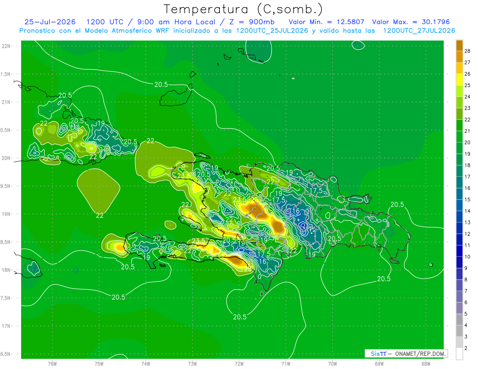Click latitude axis label "7.5N"
Image resolution: width=478 pixels, height=369 pixels.
(6, 298)
